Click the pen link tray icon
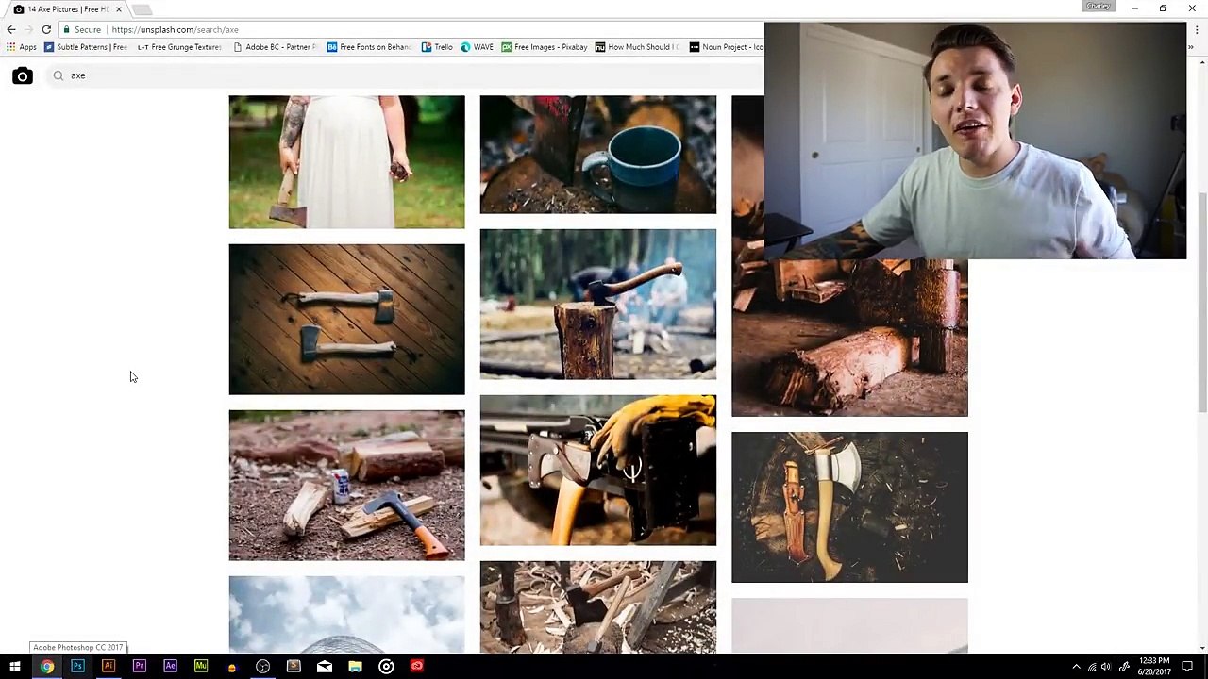1208x679 pixels. point(1123,667)
